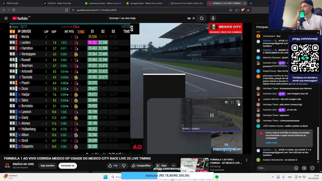Open the weather widget showing Anoitecer
The width and height of the screenshot is (322, 181).
coord(11,177)
